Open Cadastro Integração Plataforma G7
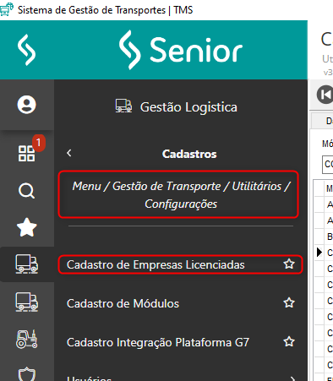The width and height of the screenshot is (333, 381). pyautogui.click(x=158, y=342)
